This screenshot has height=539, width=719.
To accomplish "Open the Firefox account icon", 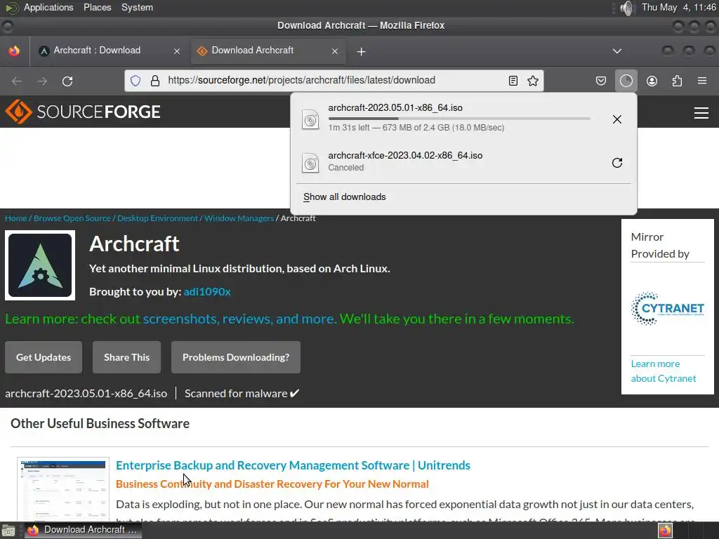I will coord(652,81).
